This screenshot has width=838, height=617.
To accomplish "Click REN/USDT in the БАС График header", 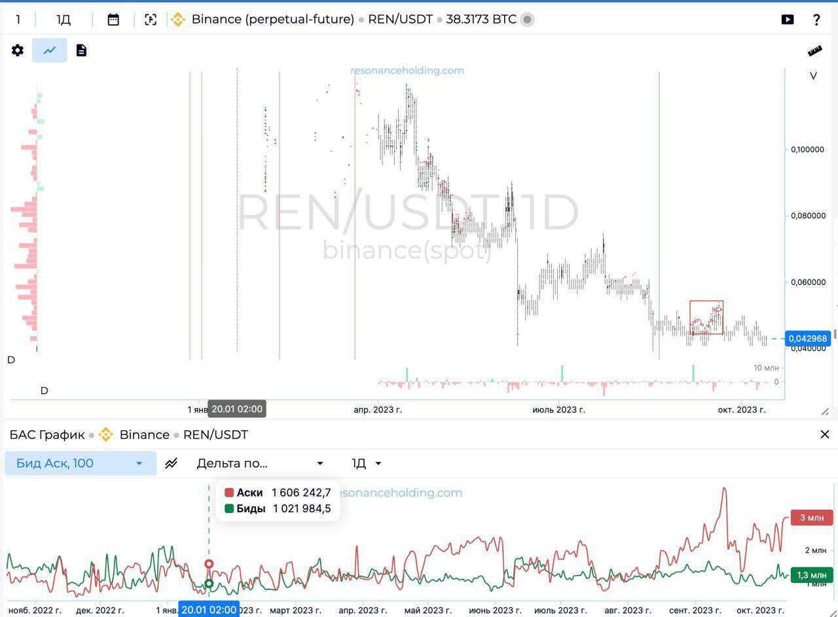I will click(x=215, y=435).
